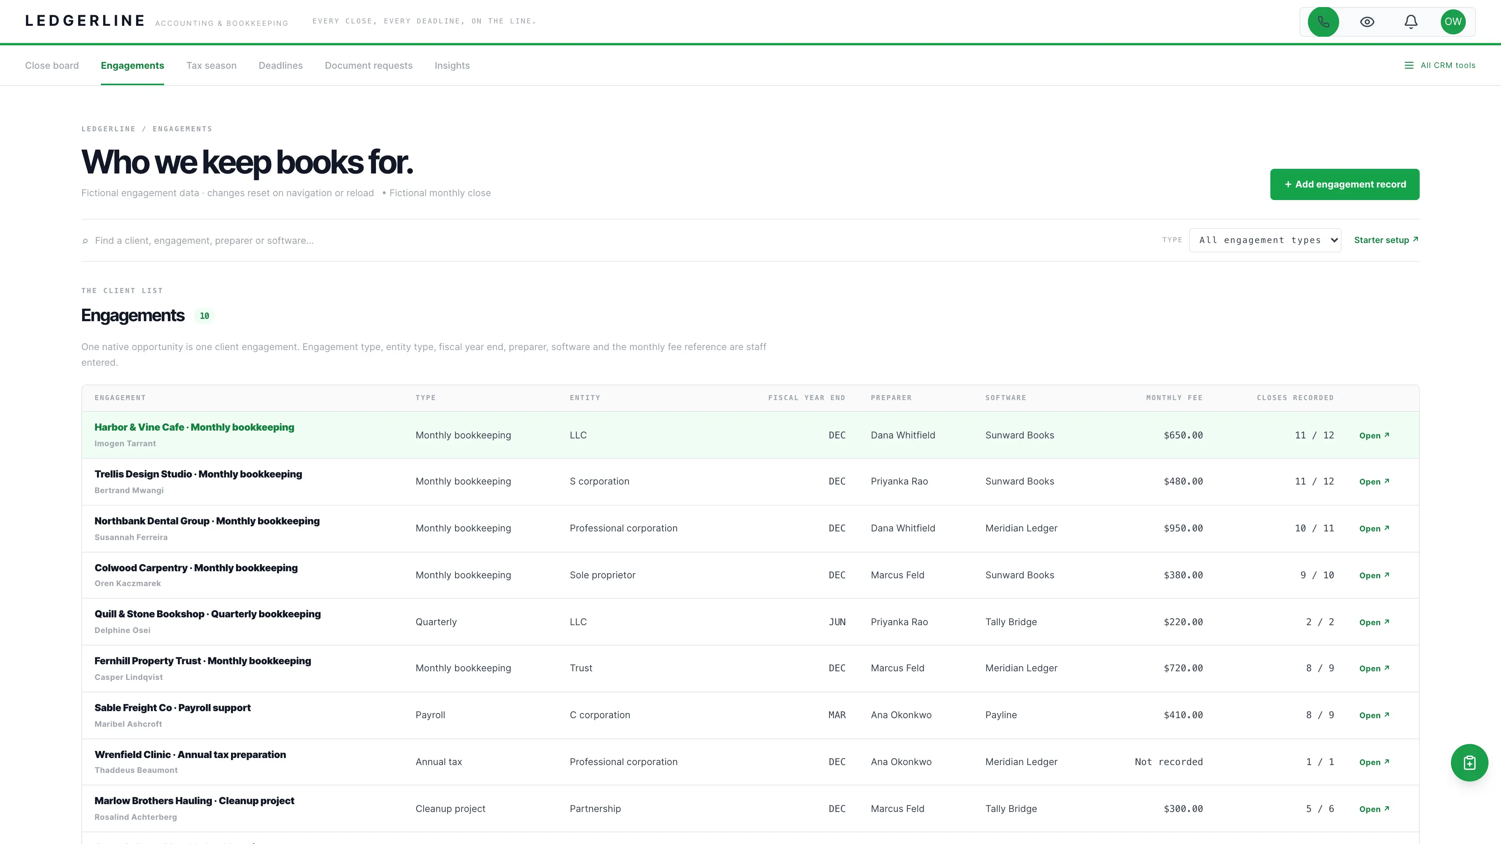Go to Tax season tab
Image resolution: width=1501 pixels, height=844 pixels.
pyautogui.click(x=211, y=65)
